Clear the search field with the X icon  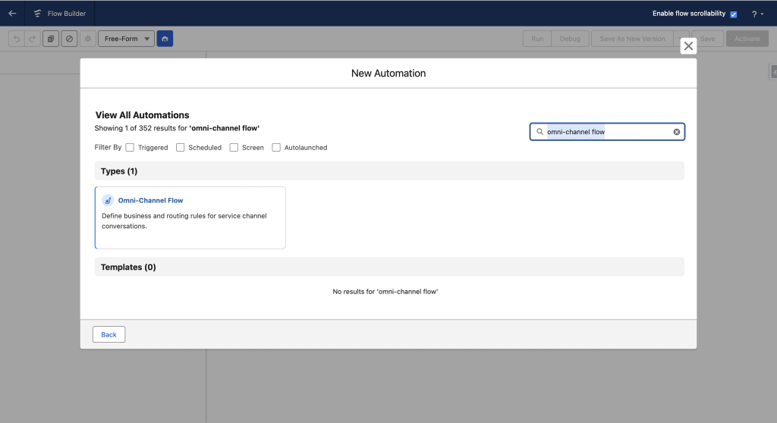coord(677,132)
